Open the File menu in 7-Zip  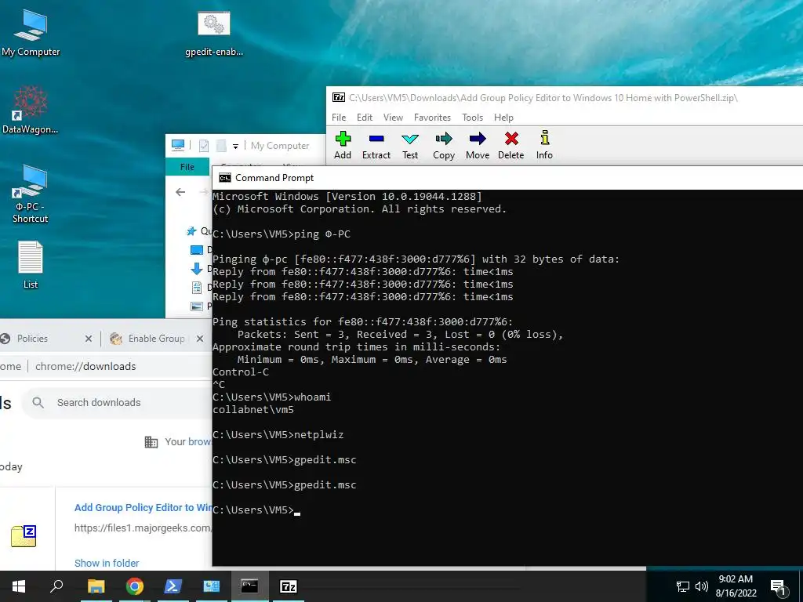pyautogui.click(x=339, y=118)
